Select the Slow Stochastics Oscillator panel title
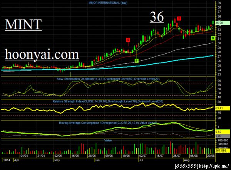Viewport: 231px width, 170px height. tap(108, 79)
